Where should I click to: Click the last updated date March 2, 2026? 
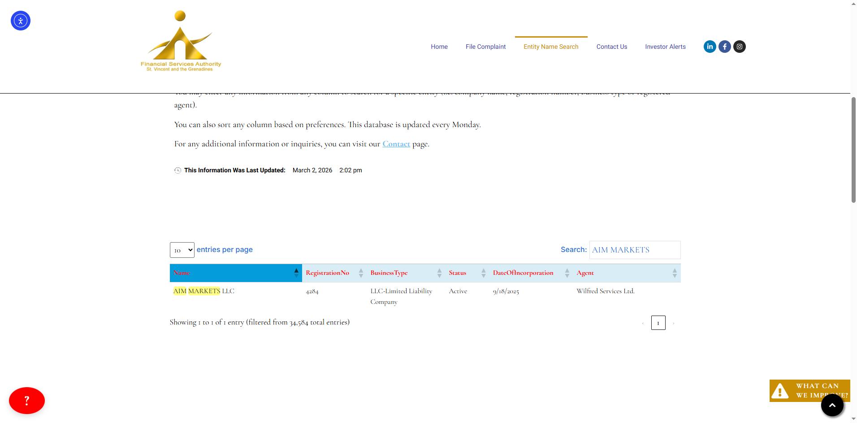coord(312,170)
